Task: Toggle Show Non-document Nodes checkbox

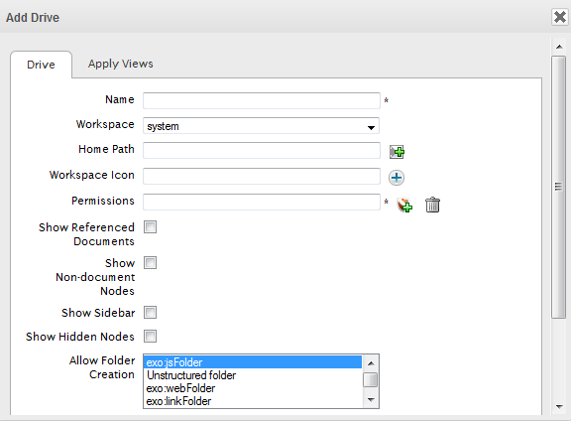Action: click(150, 263)
